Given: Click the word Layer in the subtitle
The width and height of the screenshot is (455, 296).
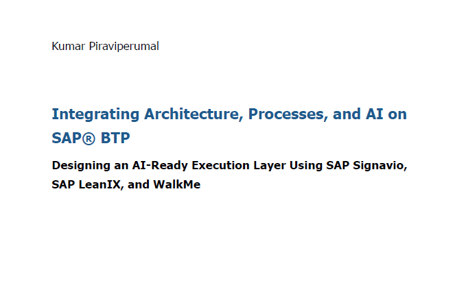Looking at the screenshot, I should tap(270, 166).
